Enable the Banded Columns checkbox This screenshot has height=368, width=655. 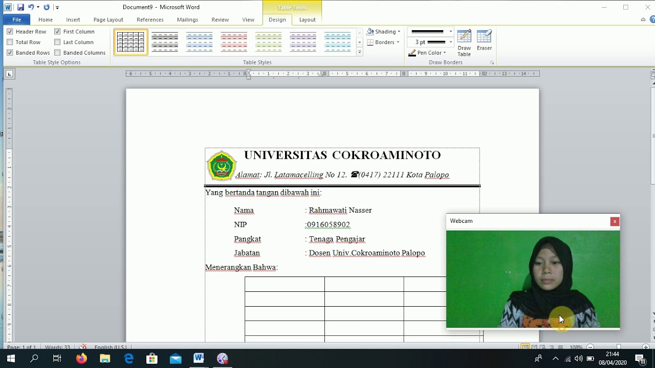(x=57, y=52)
